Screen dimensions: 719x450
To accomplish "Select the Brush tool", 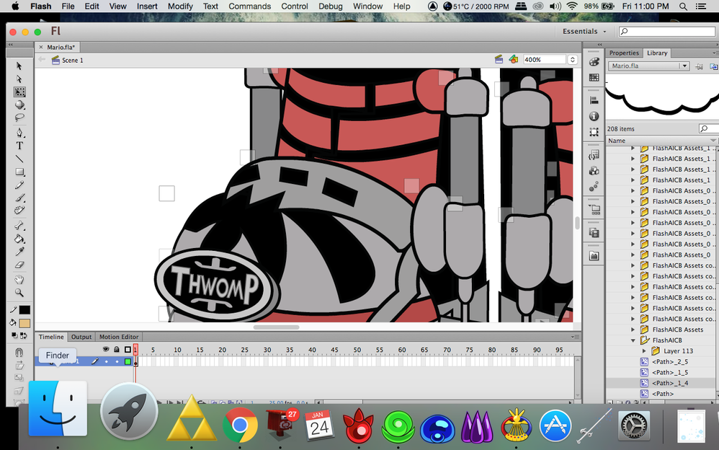I will [19, 198].
